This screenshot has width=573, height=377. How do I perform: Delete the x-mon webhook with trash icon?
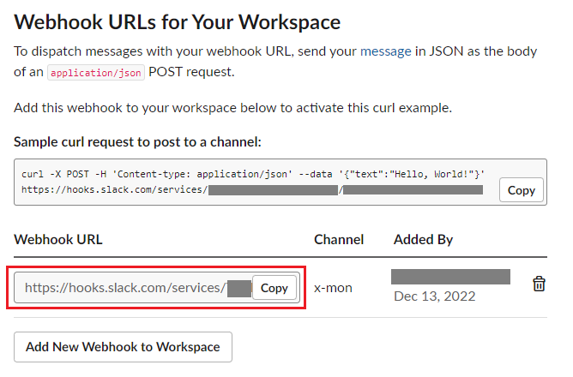[x=539, y=284]
